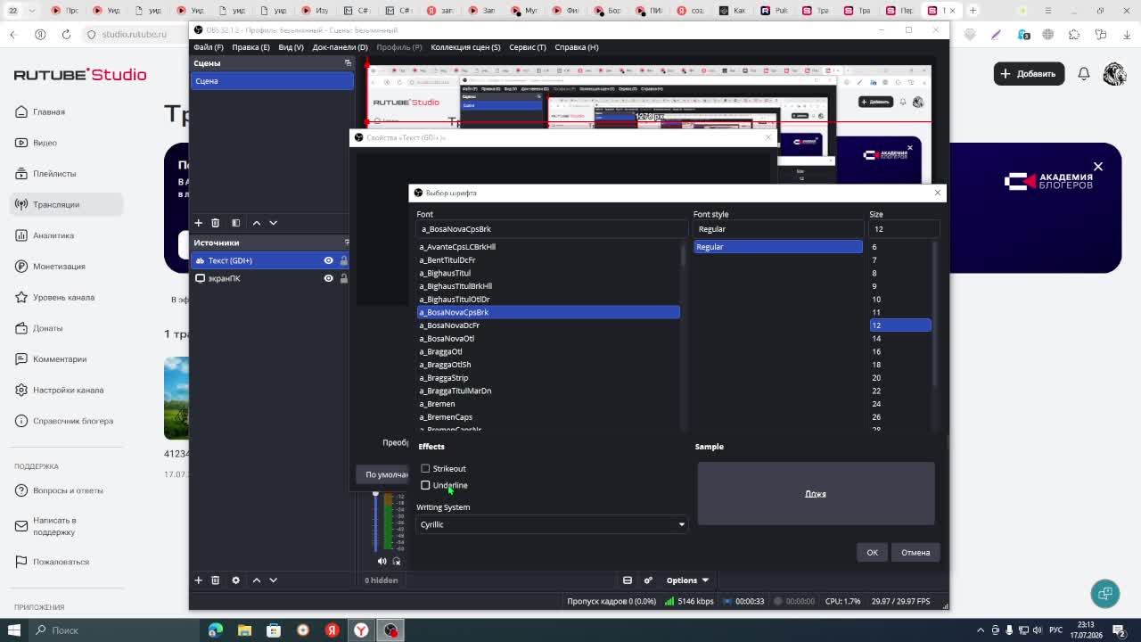Image resolution: width=1141 pixels, height=642 pixels.
Task: Toggle visibility of экранПК source
Action: click(328, 278)
